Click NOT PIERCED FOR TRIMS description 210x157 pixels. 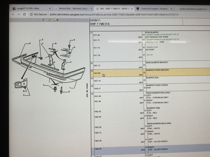click(x=157, y=37)
